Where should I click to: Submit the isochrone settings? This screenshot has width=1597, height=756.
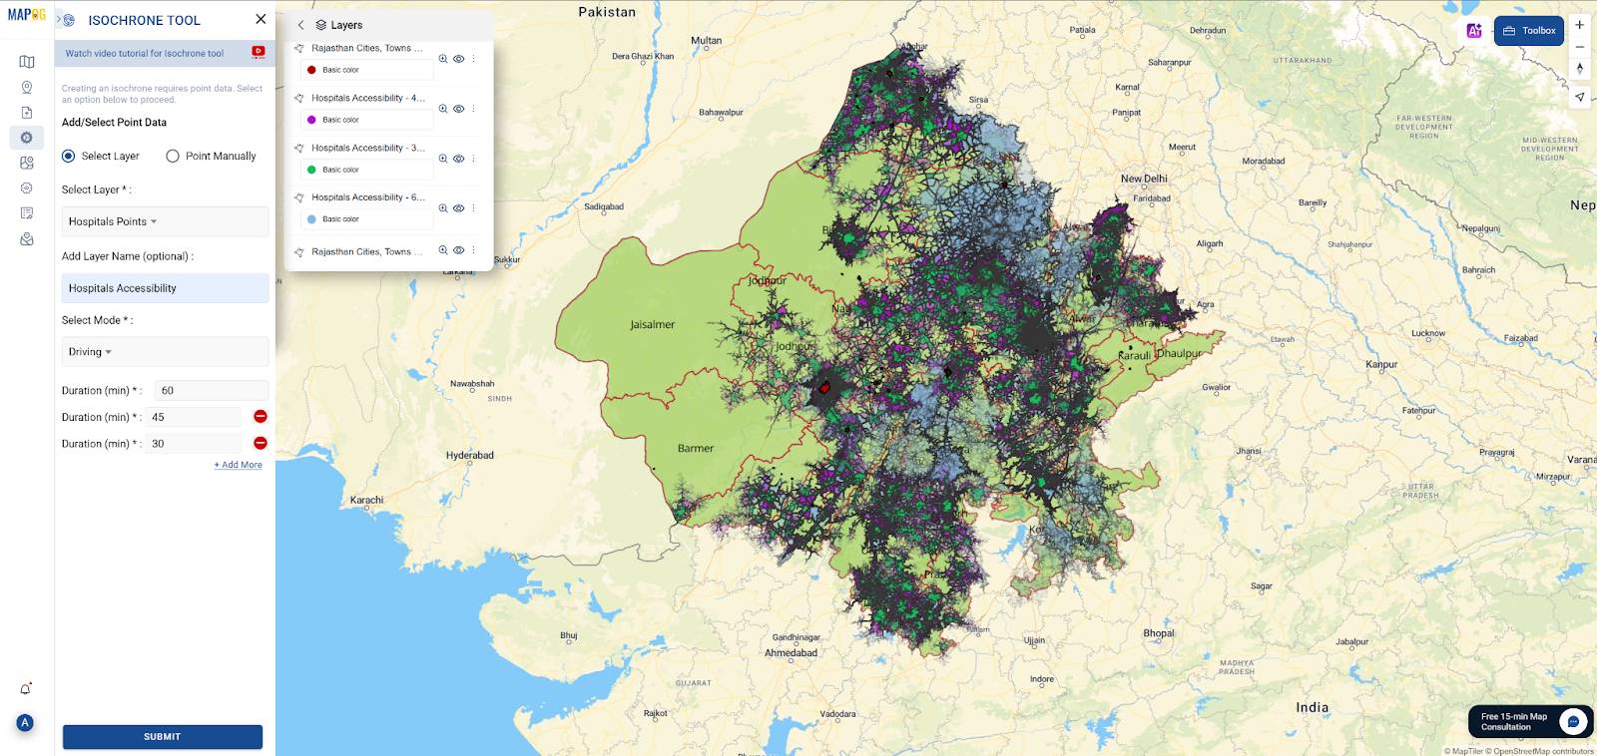click(x=163, y=737)
